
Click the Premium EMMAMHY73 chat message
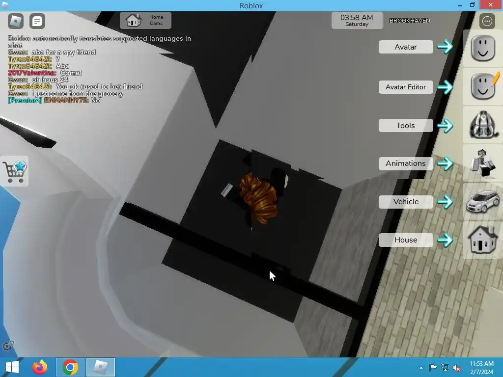[54, 100]
